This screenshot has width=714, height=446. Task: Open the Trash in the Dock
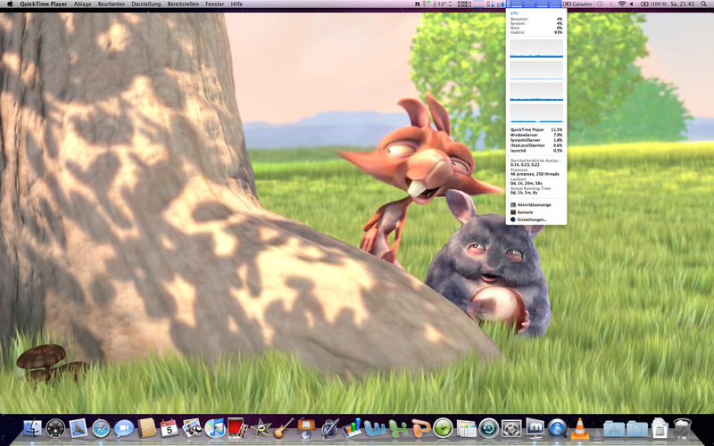pos(682,428)
